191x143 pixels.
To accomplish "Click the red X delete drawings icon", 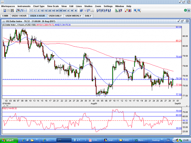I will coord(130,11).
